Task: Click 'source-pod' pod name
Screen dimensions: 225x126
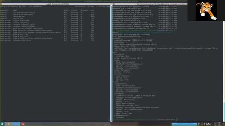Action: click(18, 19)
